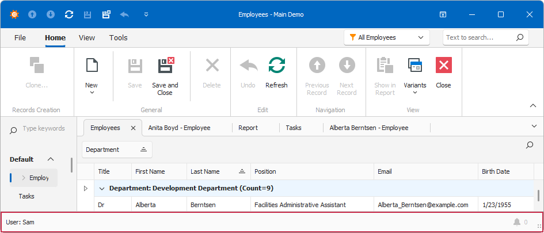Click the Save and Close ribbon icon

(x=166, y=65)
